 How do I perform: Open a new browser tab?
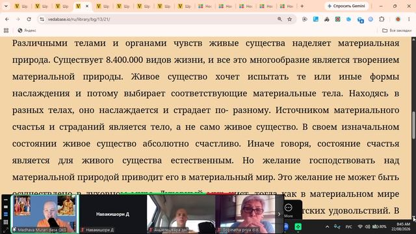pyautogui.click(x=302, y=6)
